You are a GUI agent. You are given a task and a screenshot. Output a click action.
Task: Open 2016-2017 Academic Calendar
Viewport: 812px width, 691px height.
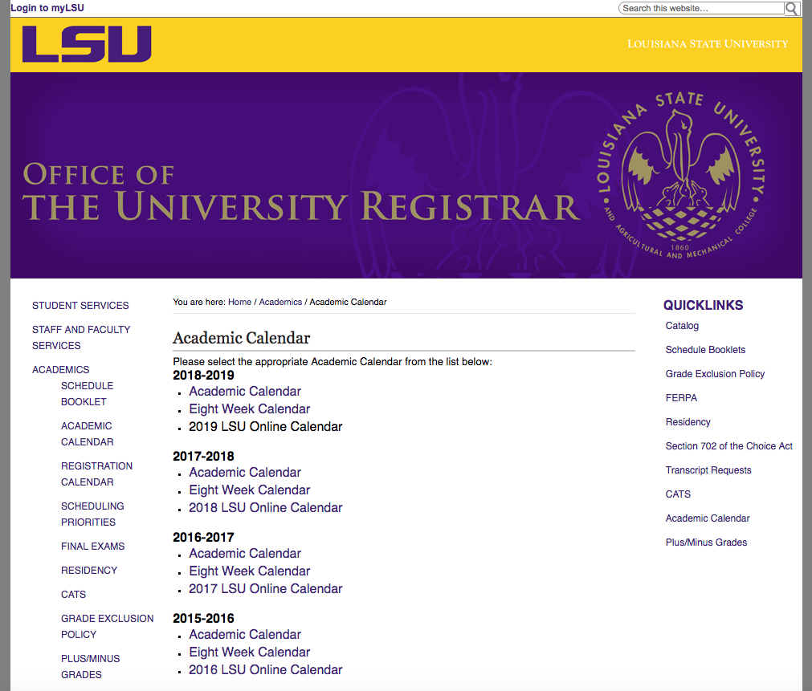tap(245, 553)
